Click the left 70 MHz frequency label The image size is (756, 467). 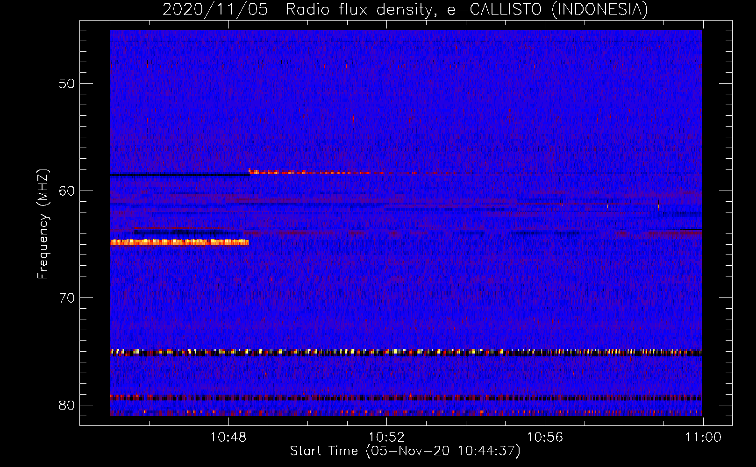click(x=67, y=298)
